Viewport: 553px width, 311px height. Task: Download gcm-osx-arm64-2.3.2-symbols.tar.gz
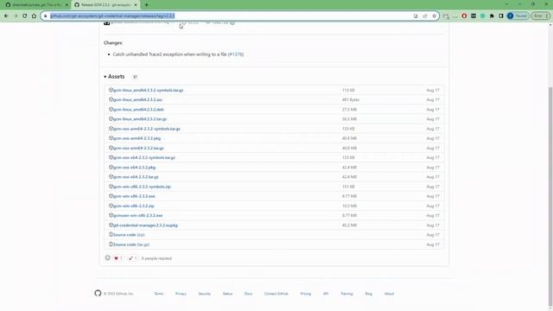(146, 129)
